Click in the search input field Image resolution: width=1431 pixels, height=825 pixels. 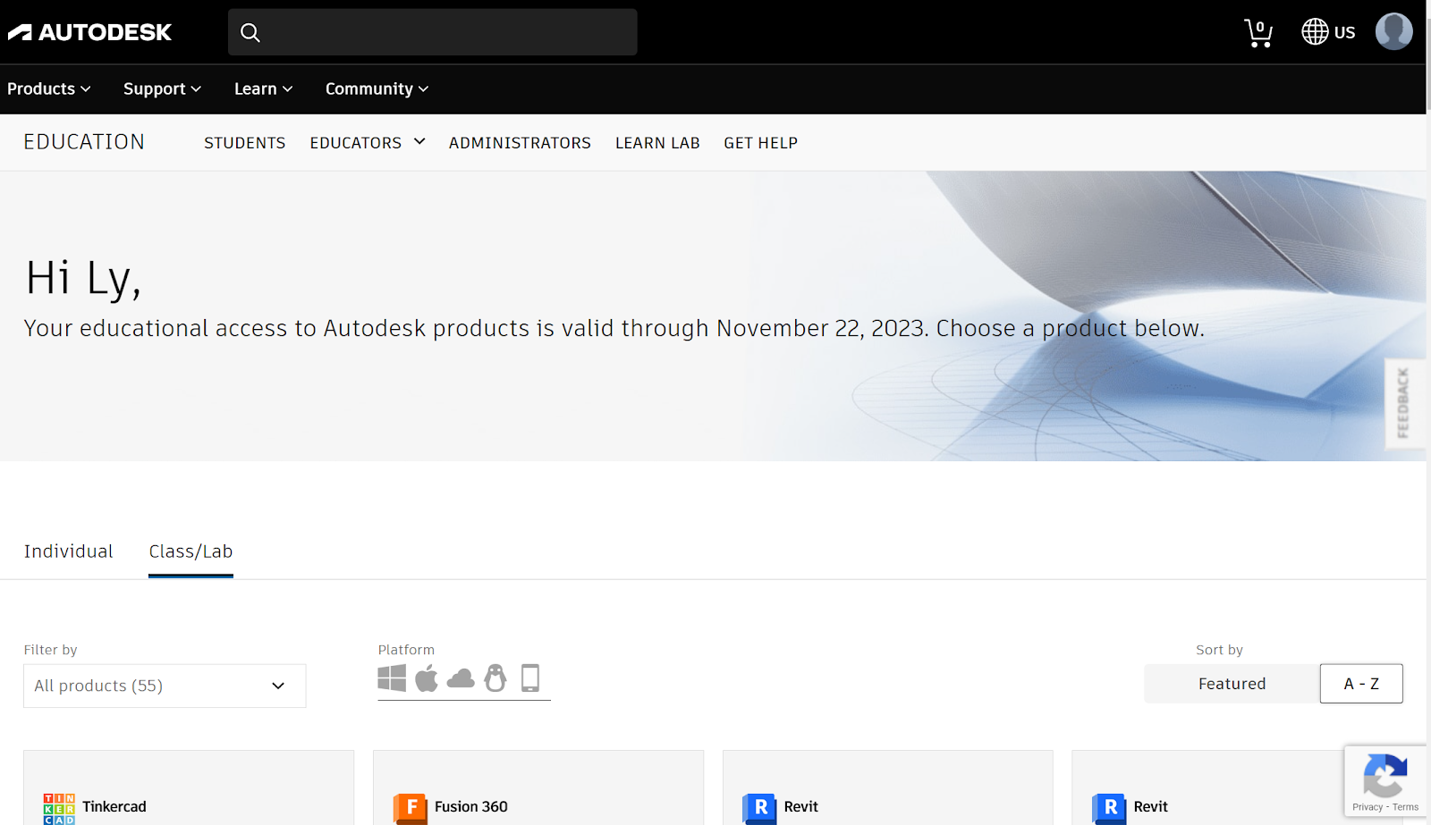click(x=447, y=33)
